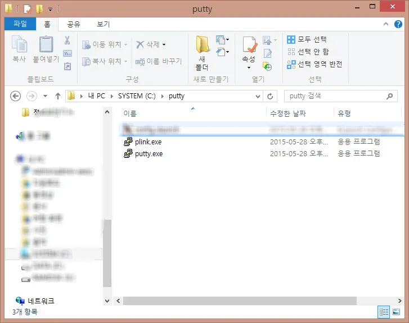Click the New folder icon in the title bar
The width and height of the screenshot is (409, 323).
click(39, 9)
